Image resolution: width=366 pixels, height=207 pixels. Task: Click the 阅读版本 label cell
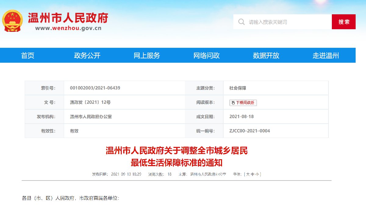[x=204, y=103]
